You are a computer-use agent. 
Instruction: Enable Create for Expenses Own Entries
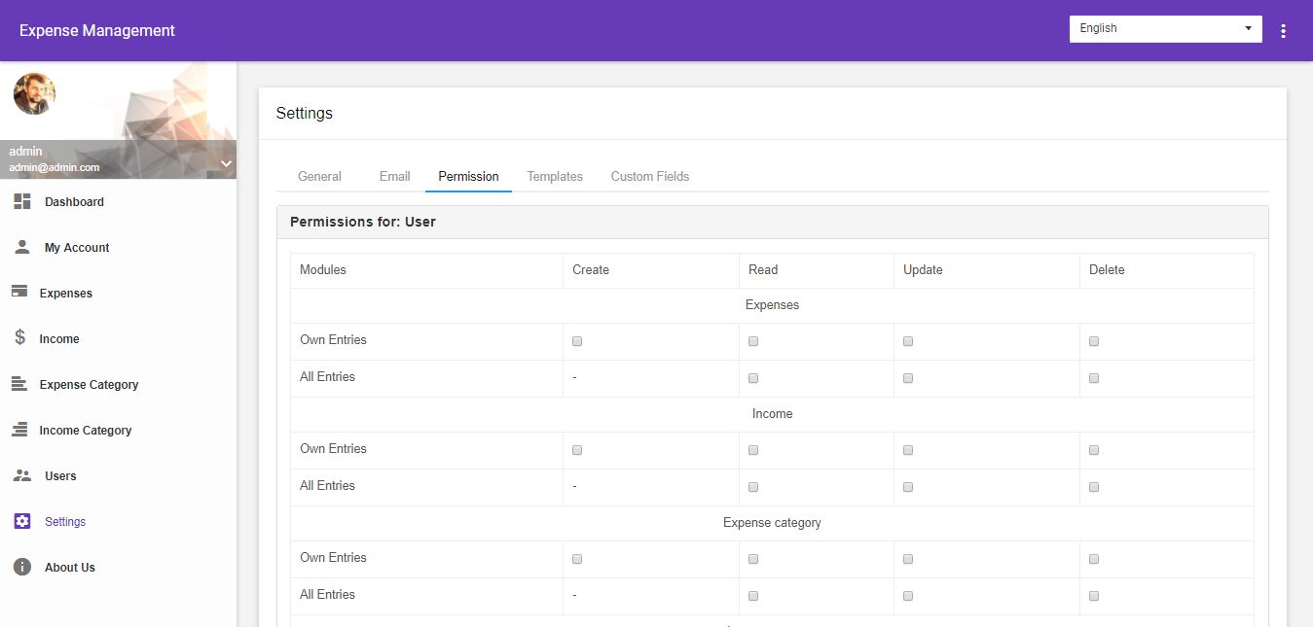pyautogui.click(x=577, y=341)
